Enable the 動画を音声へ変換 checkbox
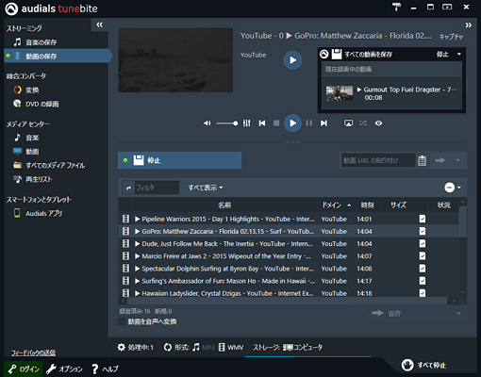 [122, 321]
